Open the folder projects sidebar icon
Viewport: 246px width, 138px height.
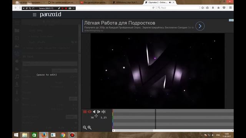point(17,31)
